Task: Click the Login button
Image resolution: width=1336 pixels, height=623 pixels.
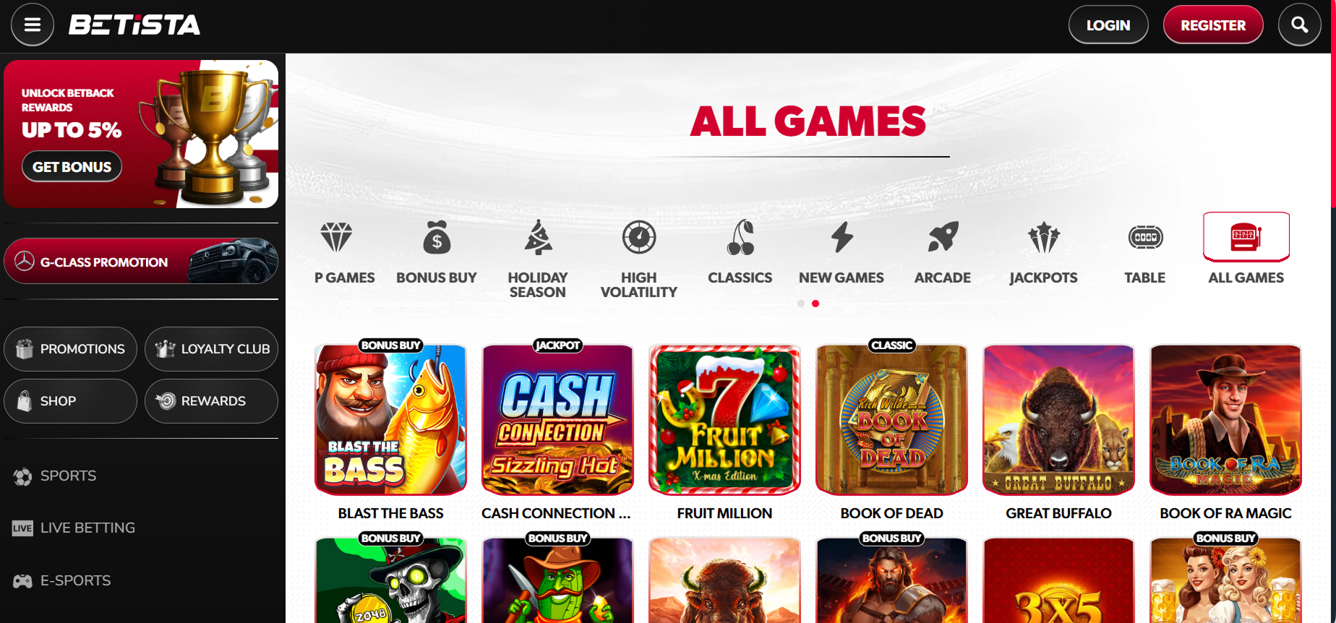Action: click(x=1108, y=25)
